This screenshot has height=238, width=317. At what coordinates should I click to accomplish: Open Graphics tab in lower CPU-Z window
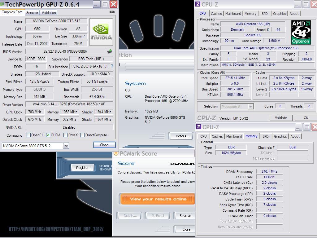tap(280, 136)
